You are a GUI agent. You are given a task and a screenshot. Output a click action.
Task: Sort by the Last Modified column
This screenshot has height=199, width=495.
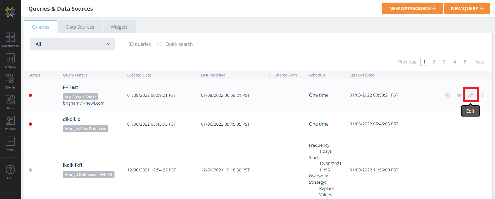click(213, 75)
